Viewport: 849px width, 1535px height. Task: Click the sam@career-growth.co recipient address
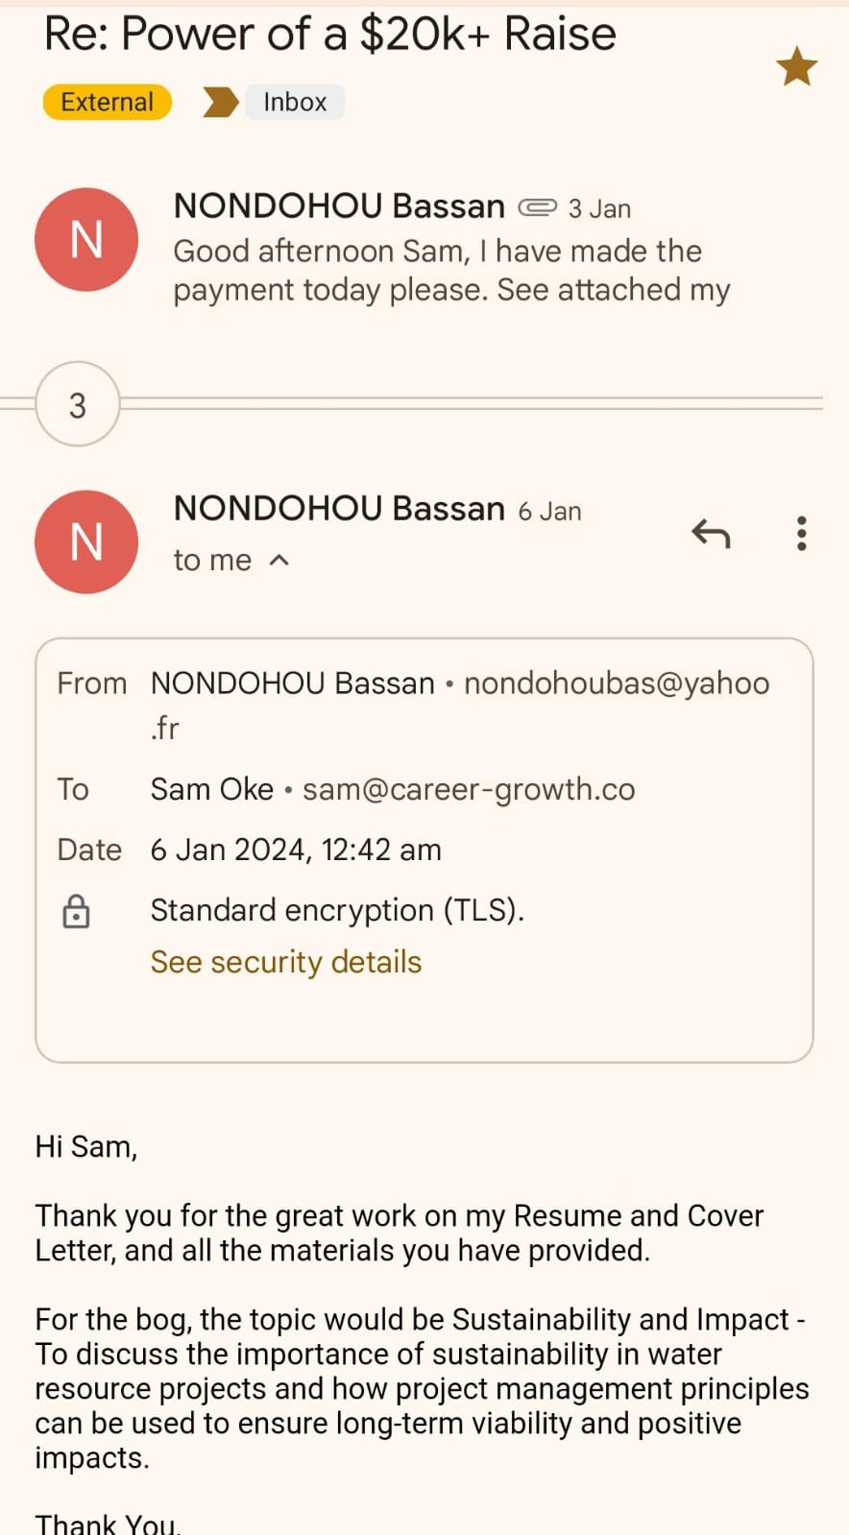(x=469, y=789)
